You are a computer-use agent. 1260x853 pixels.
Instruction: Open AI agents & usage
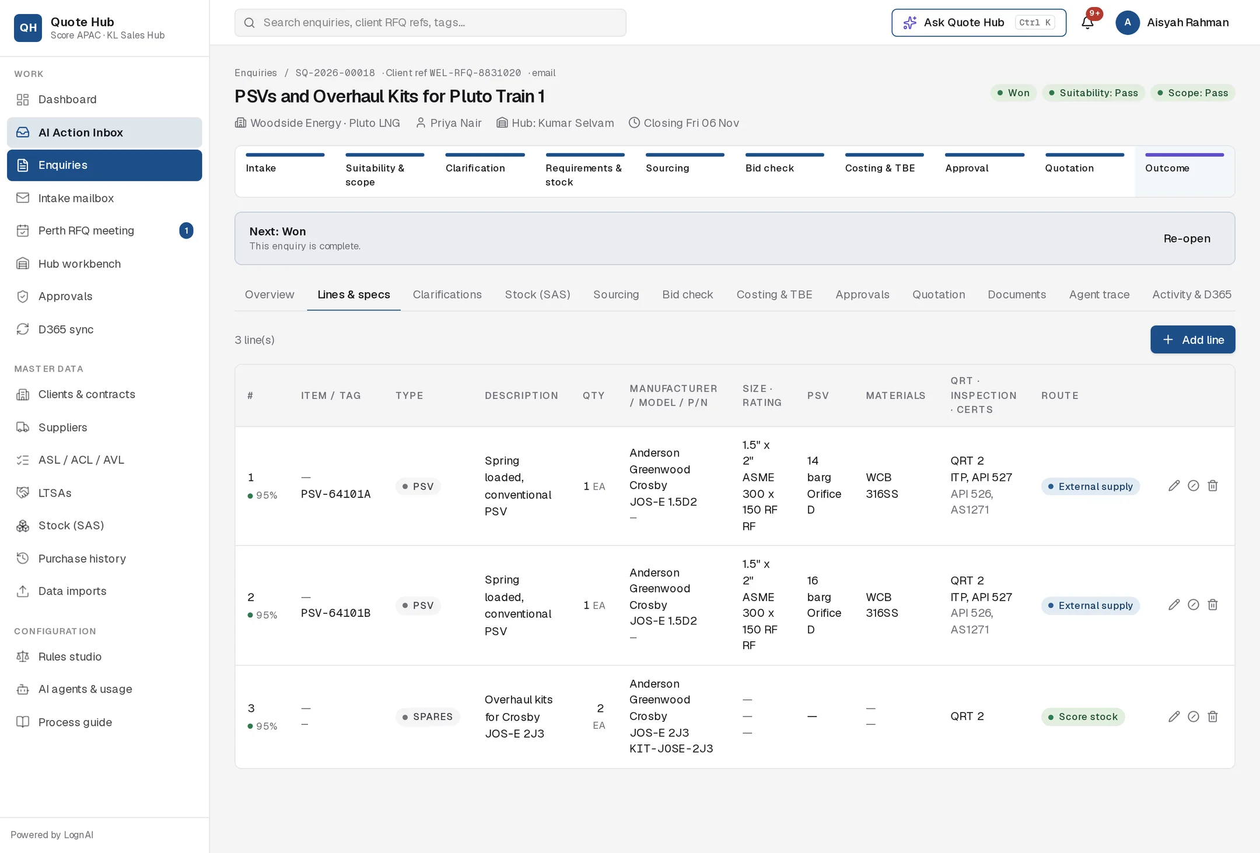tap(104, 689)
